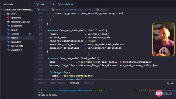Click the terraform-aws-pablosspot-ecs path in prompt
176x99 pixels.
tap(78, 90)
